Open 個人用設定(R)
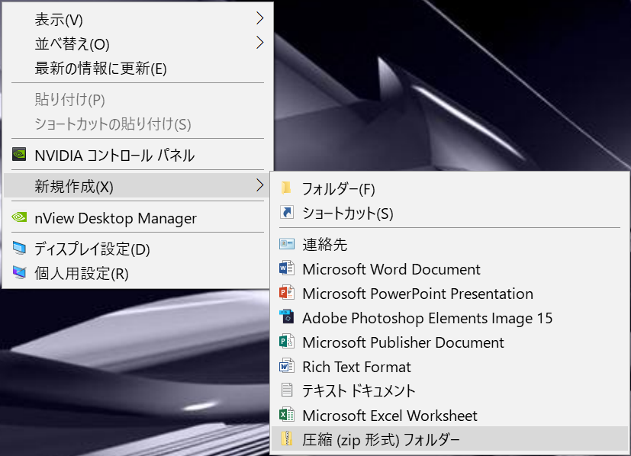This screenshot has height=456, width=631. click(137, 274)
